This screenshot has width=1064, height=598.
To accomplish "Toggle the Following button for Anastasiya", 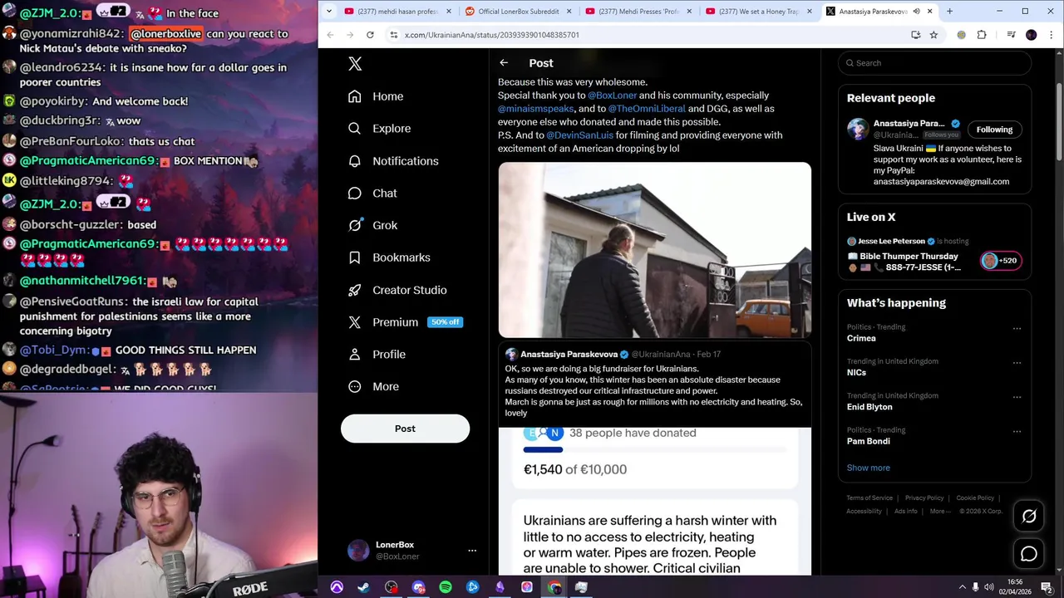I will (994, 130).
